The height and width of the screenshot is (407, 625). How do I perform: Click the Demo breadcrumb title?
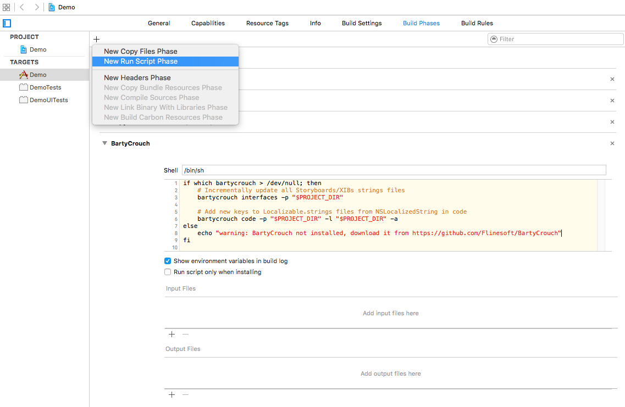point(67,7)
